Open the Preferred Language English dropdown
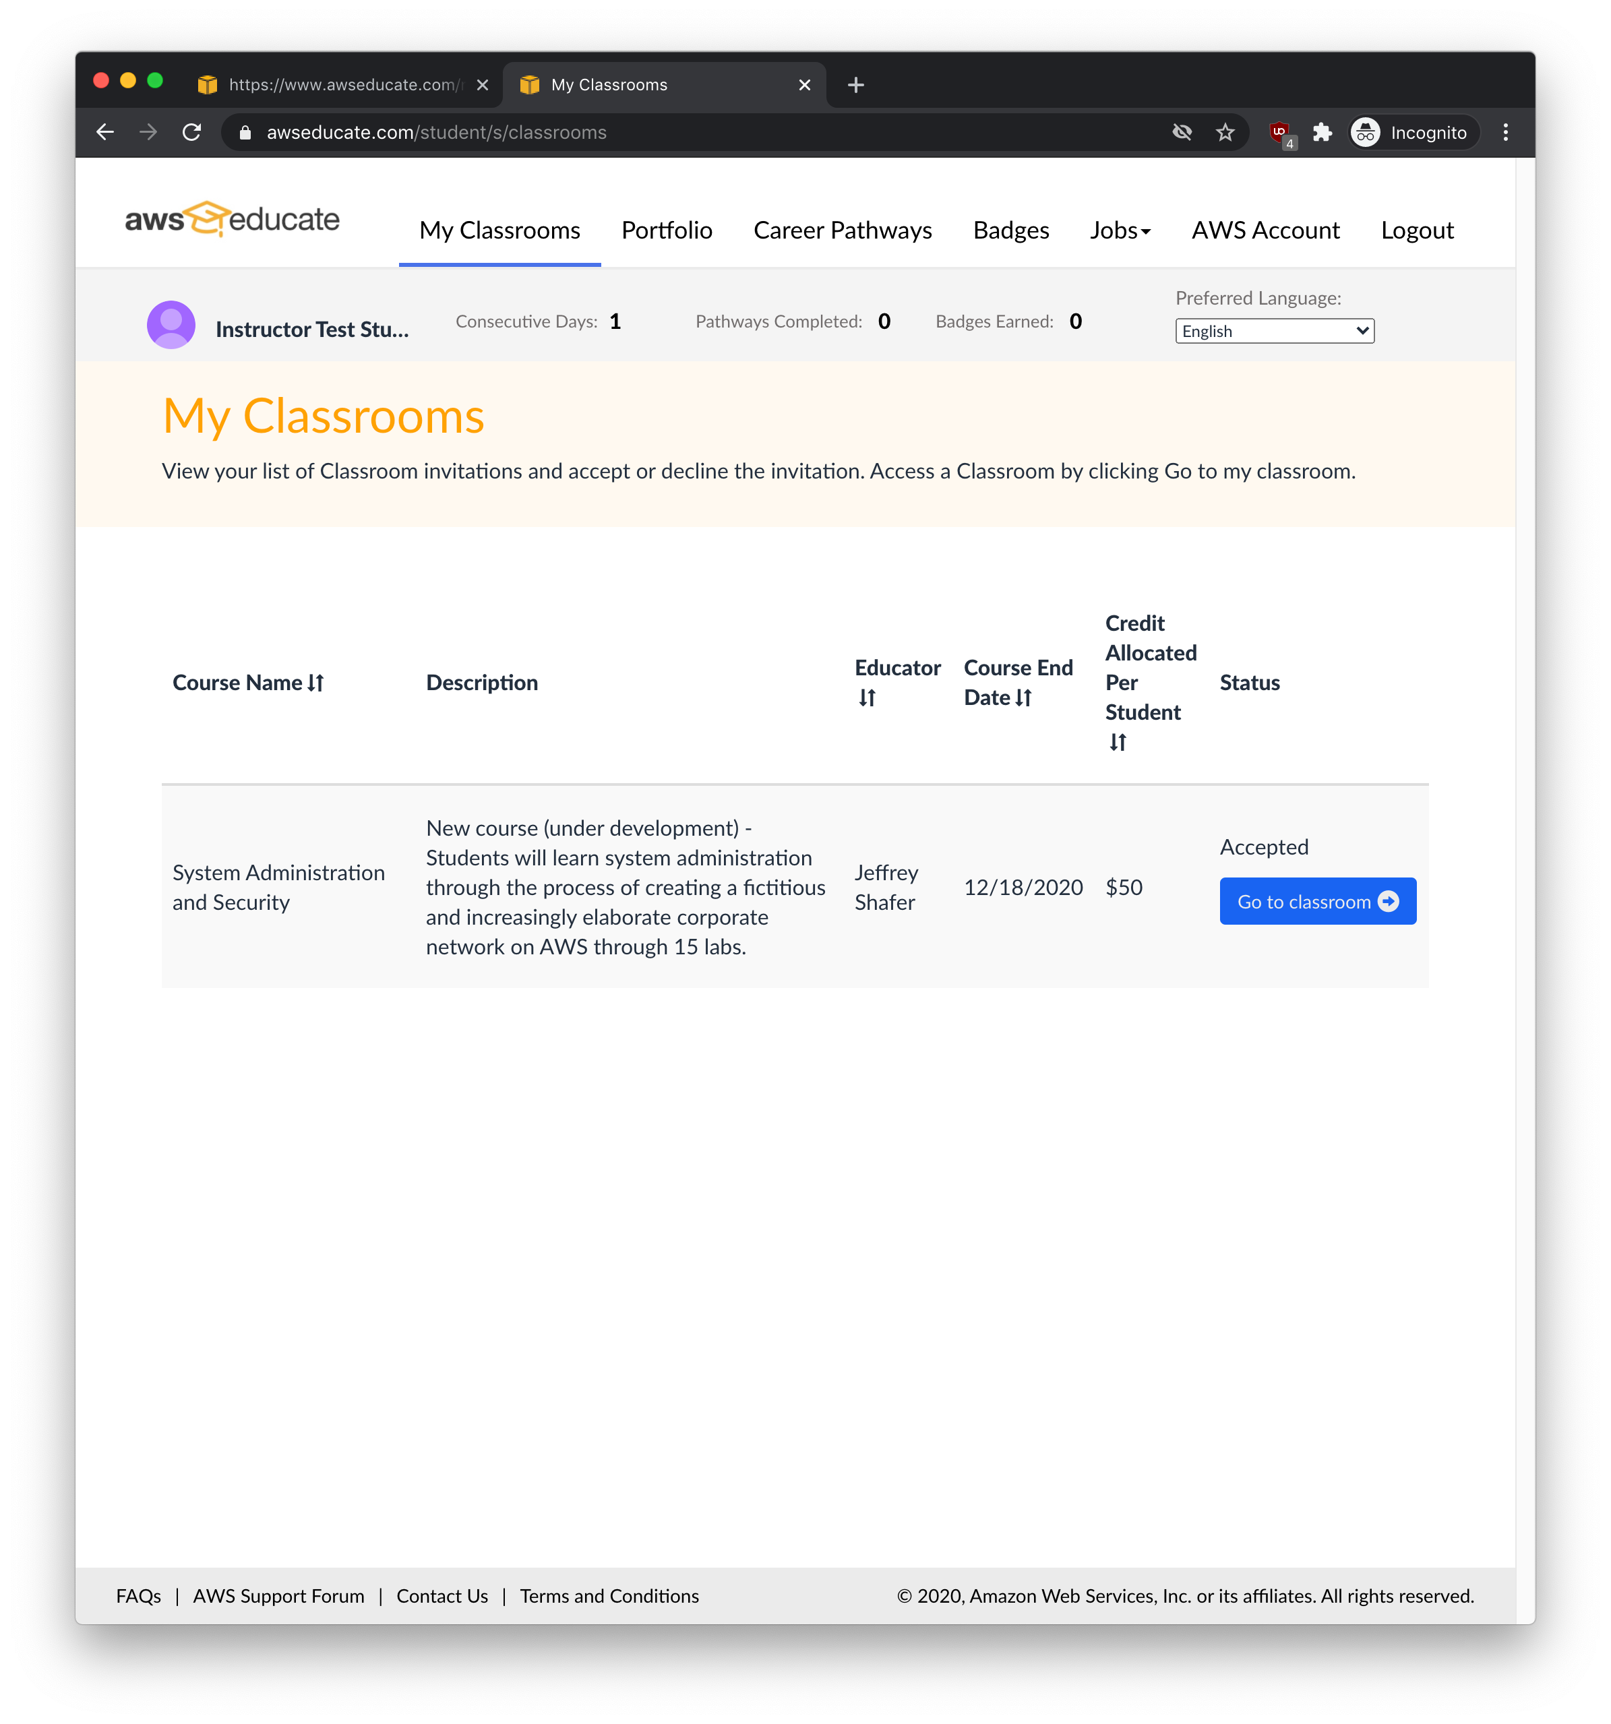The height and width of the screenshot is (1724, 1611). click(x=1275, y=330)
